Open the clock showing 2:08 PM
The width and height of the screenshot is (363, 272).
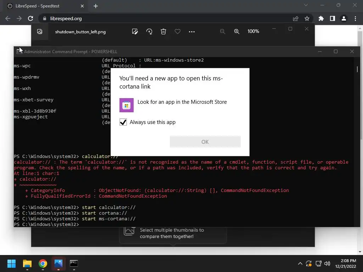pos(346,263)
